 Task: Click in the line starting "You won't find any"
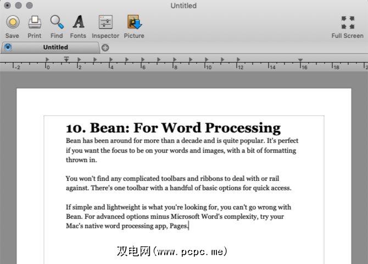[172, 179]
